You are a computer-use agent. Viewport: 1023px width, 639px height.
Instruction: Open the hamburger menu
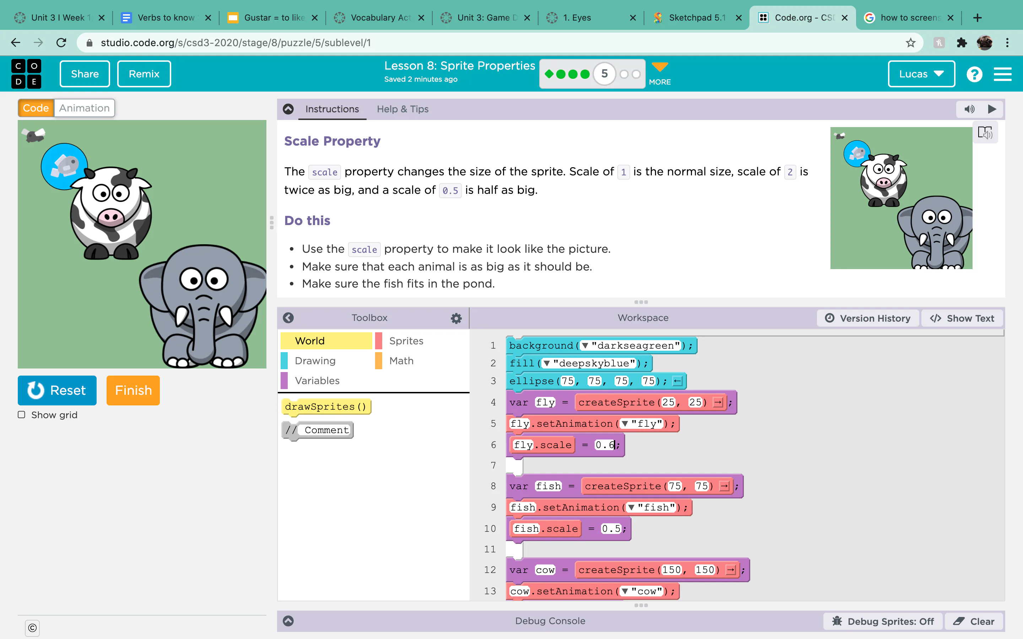click(1002, 74)
